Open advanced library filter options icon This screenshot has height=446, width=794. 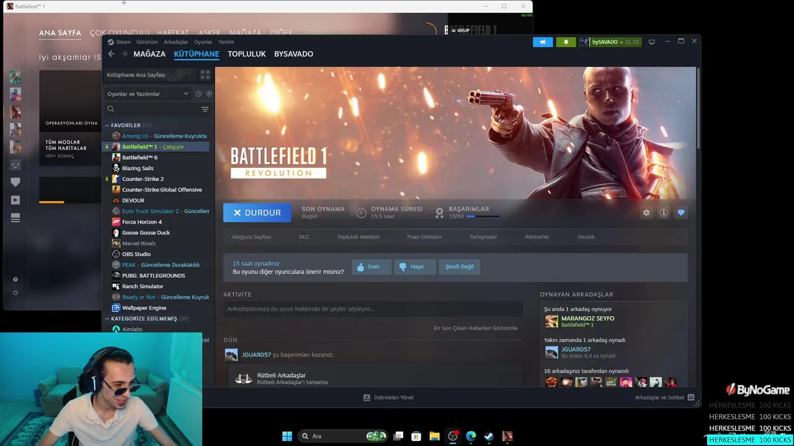(205, 110)
